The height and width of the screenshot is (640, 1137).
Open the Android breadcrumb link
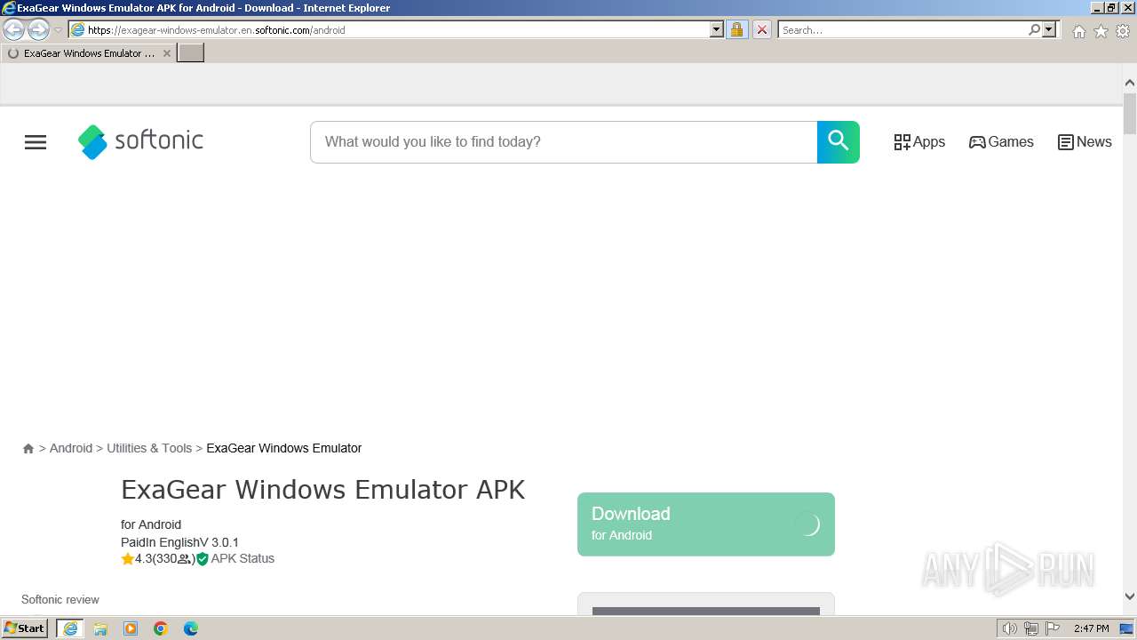tap(71, 448)
